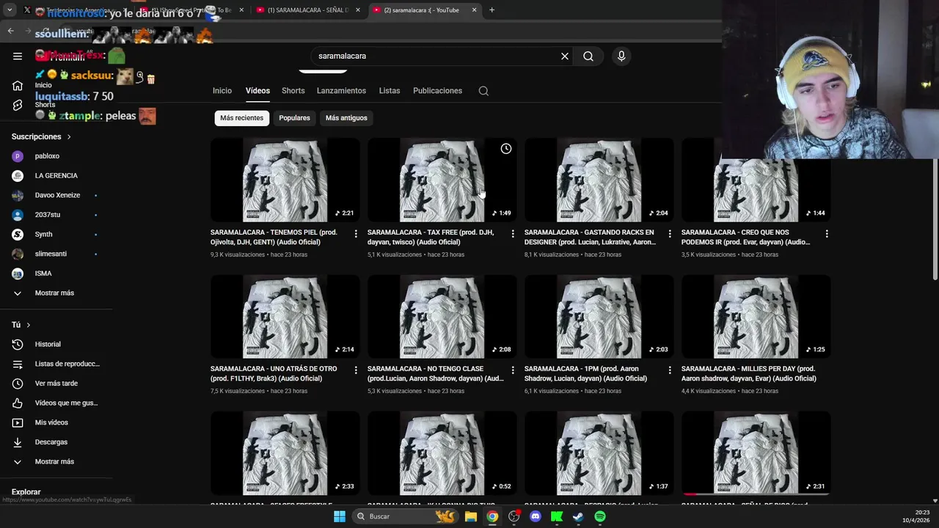Open the three-dot menu for CREO QUE NOS PODEMOS IR

(827, 233)
